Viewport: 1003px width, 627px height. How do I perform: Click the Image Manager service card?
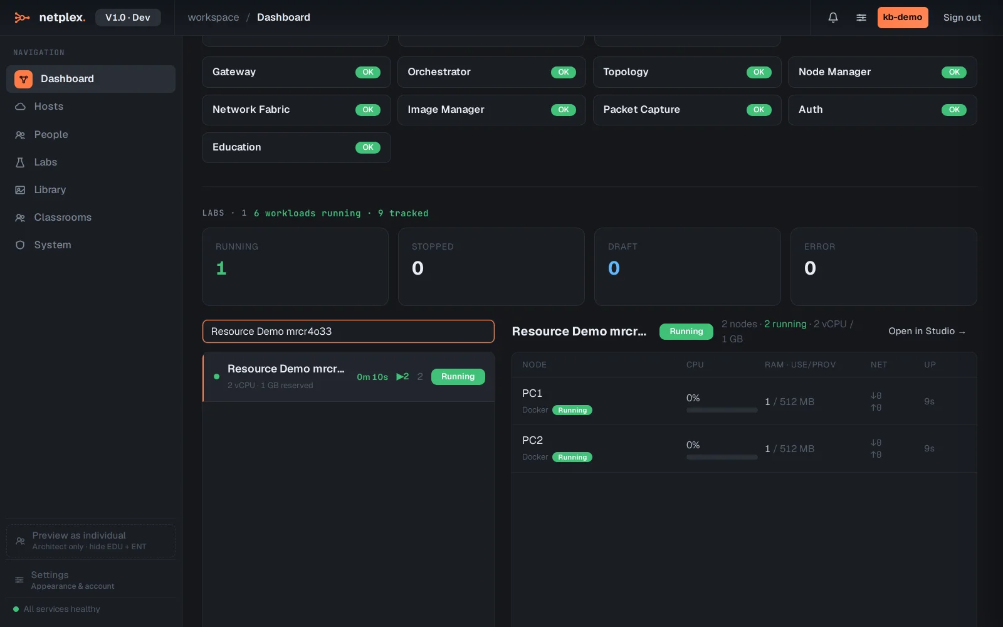[491, 110]
